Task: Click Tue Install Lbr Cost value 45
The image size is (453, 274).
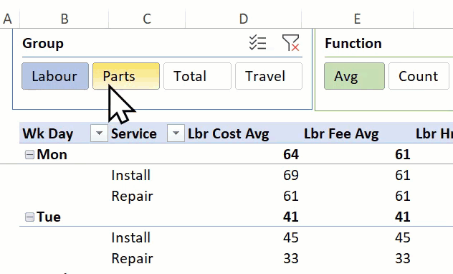Action: [x=291, y=238]
